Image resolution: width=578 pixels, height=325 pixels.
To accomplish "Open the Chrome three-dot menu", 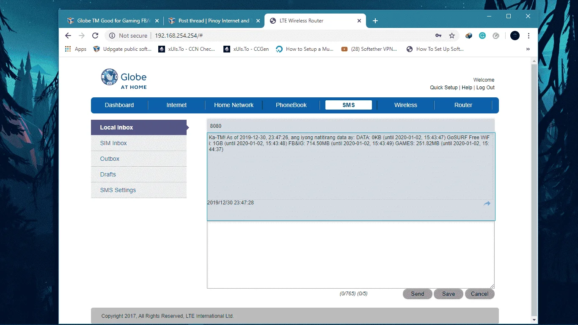I will tap(528, 36).
